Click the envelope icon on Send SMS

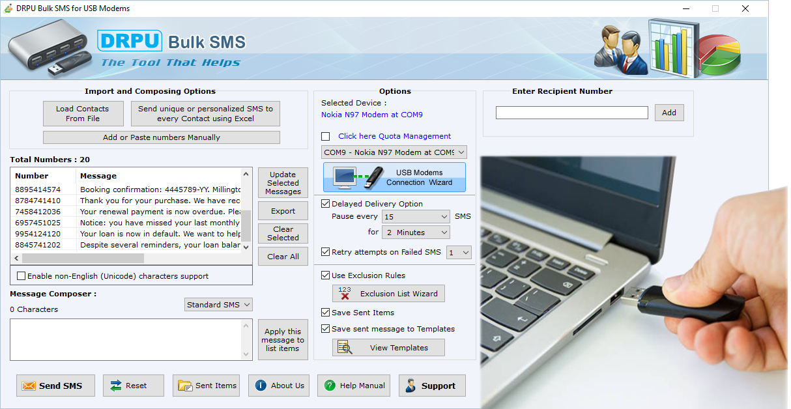point(29,386)
